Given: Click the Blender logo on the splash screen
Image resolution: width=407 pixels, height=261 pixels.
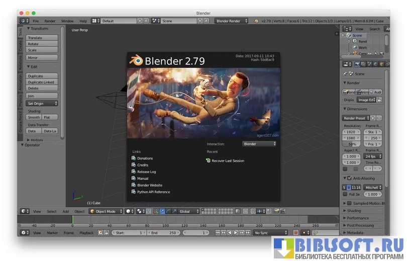Looking at the screenshot, I should (x=136, y=61).
